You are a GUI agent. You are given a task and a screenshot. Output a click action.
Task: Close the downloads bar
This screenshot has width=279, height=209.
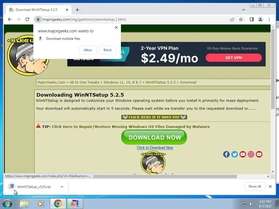coord(270,186)
